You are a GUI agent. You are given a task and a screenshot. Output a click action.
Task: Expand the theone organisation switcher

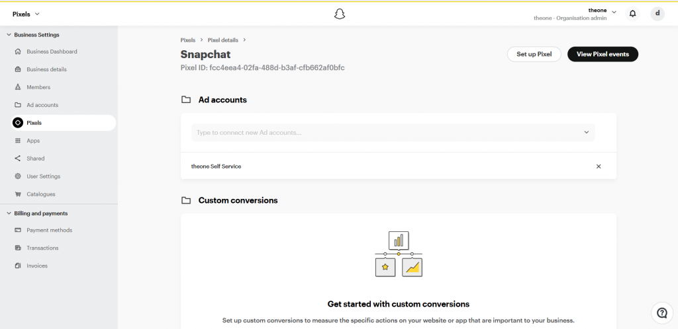click(x=614, y=12)
